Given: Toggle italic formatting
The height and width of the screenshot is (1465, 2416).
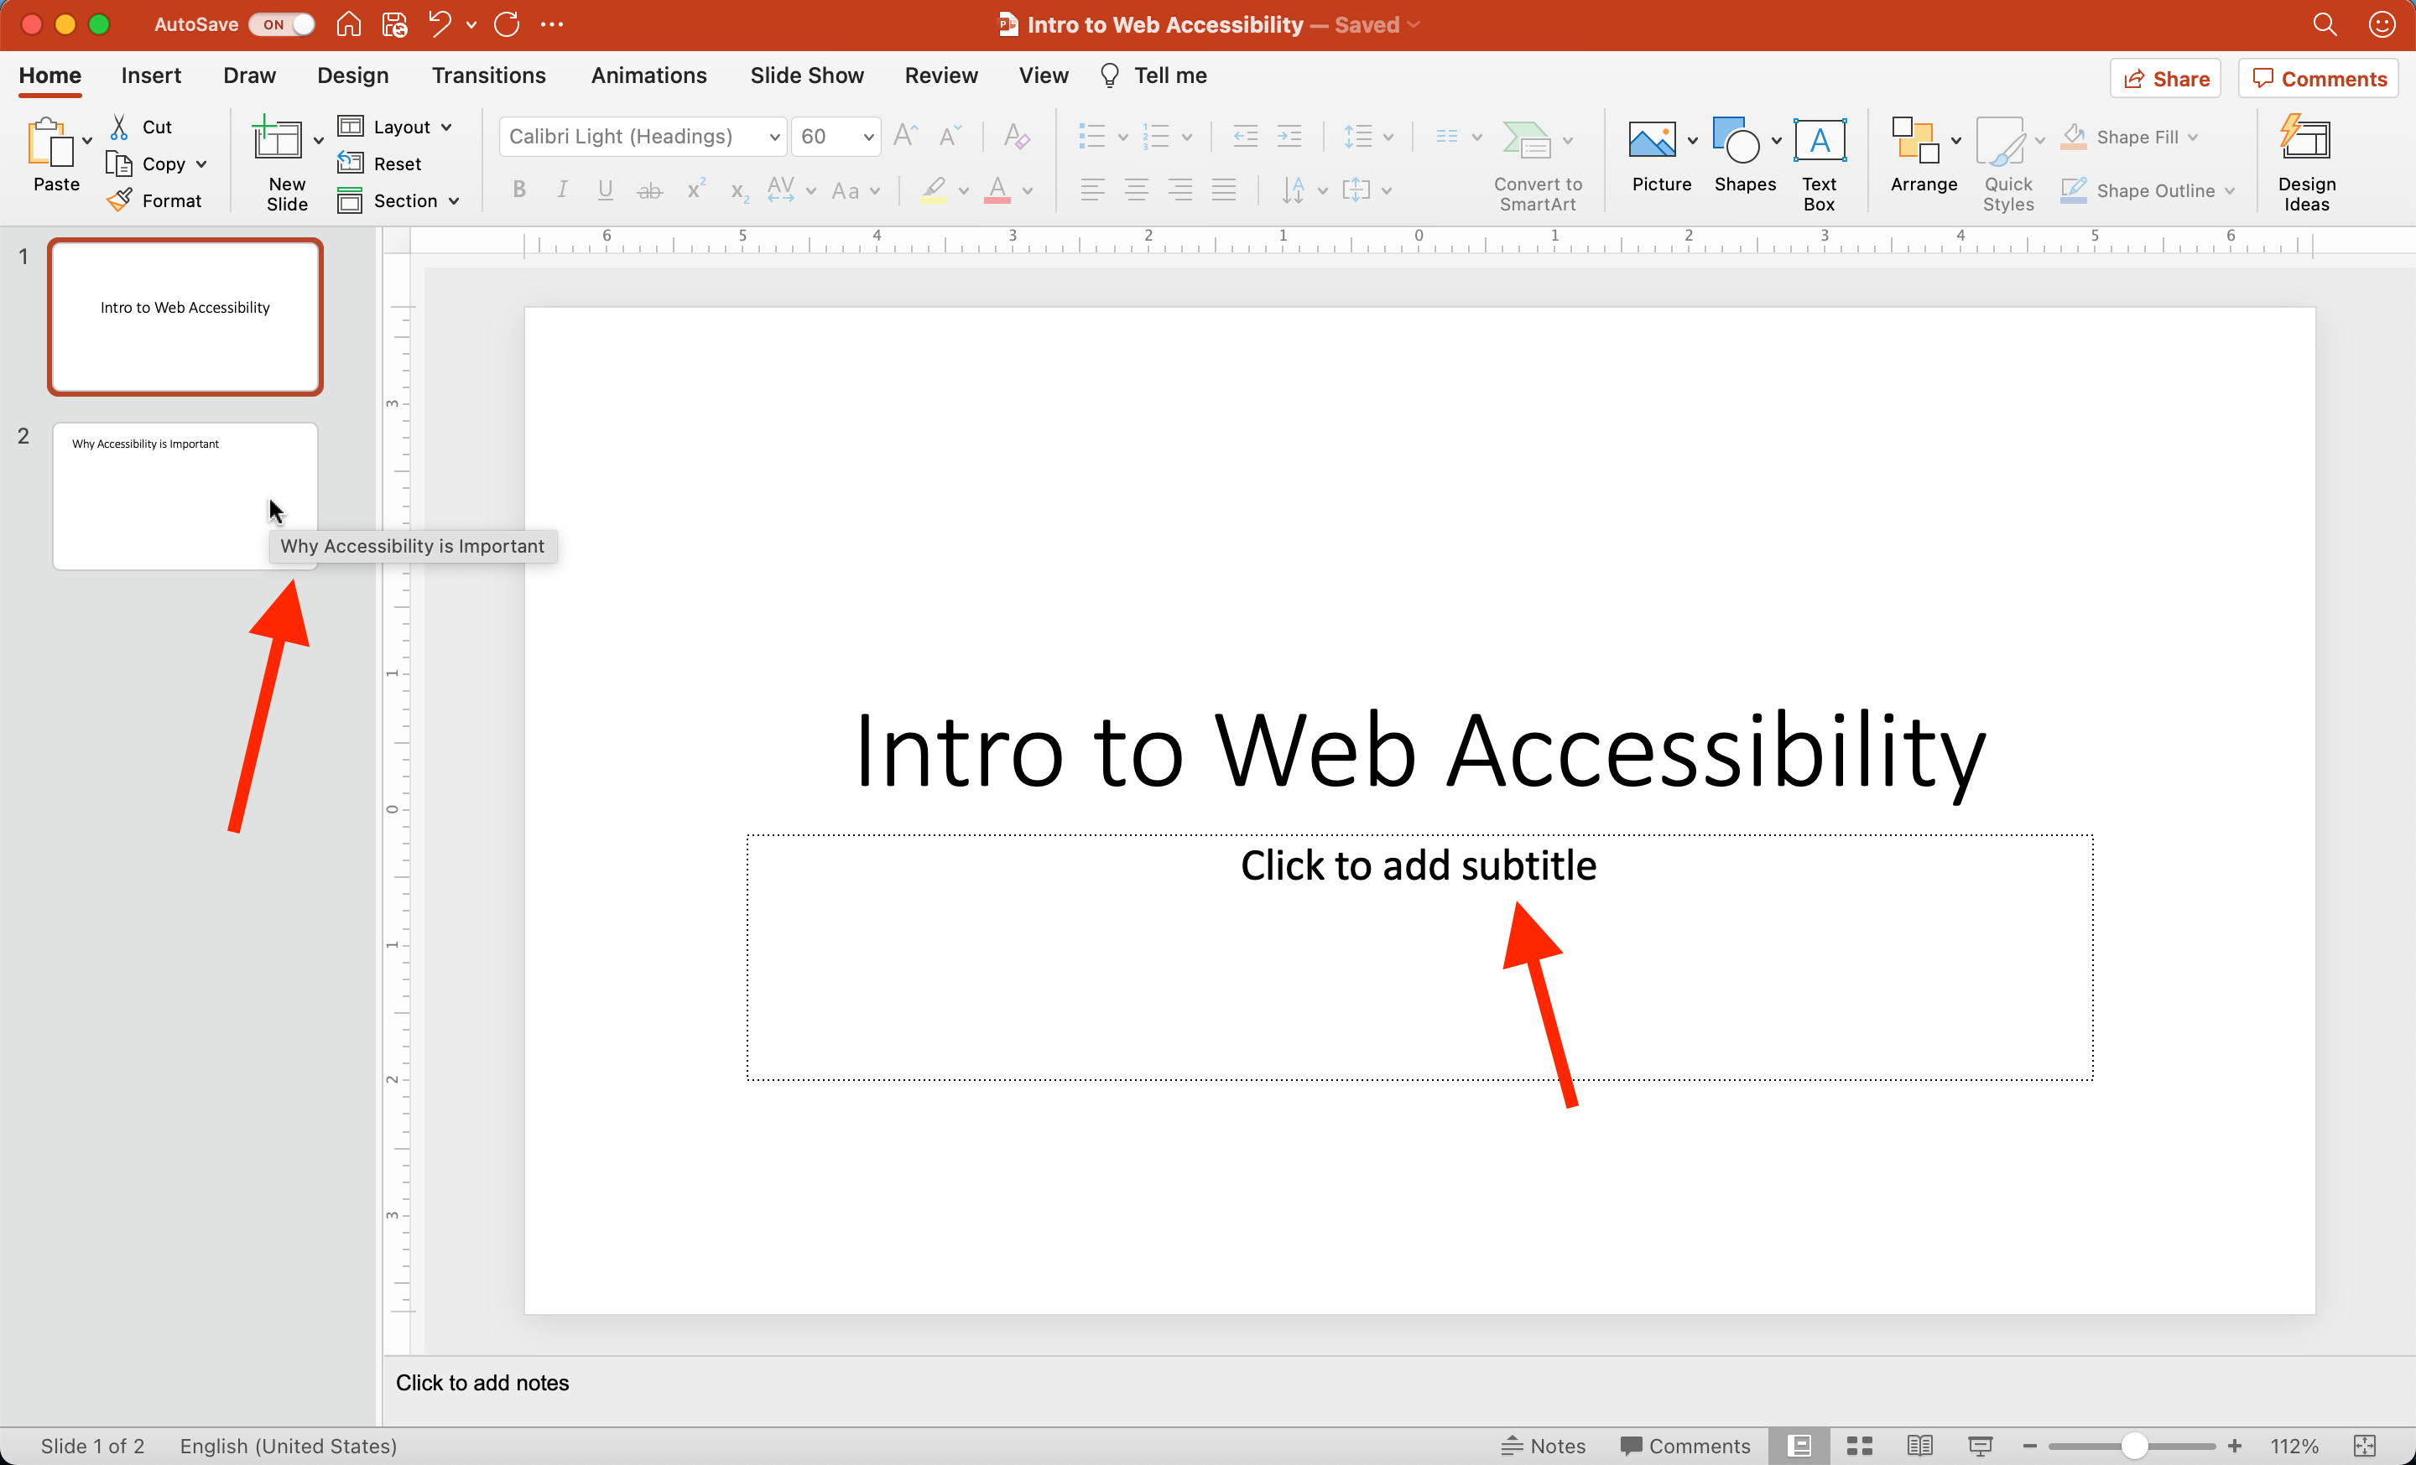Looking at the screenshot, I should (561, 190).
